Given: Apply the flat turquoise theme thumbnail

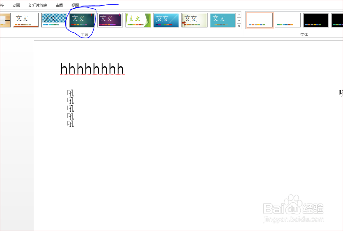Looking at the screenshot, I should (x=223, y=20).
